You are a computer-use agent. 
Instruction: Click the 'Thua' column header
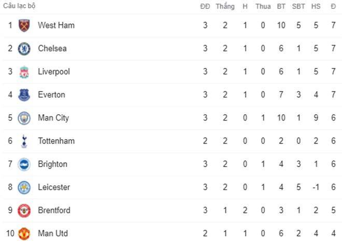coord(263,6)
